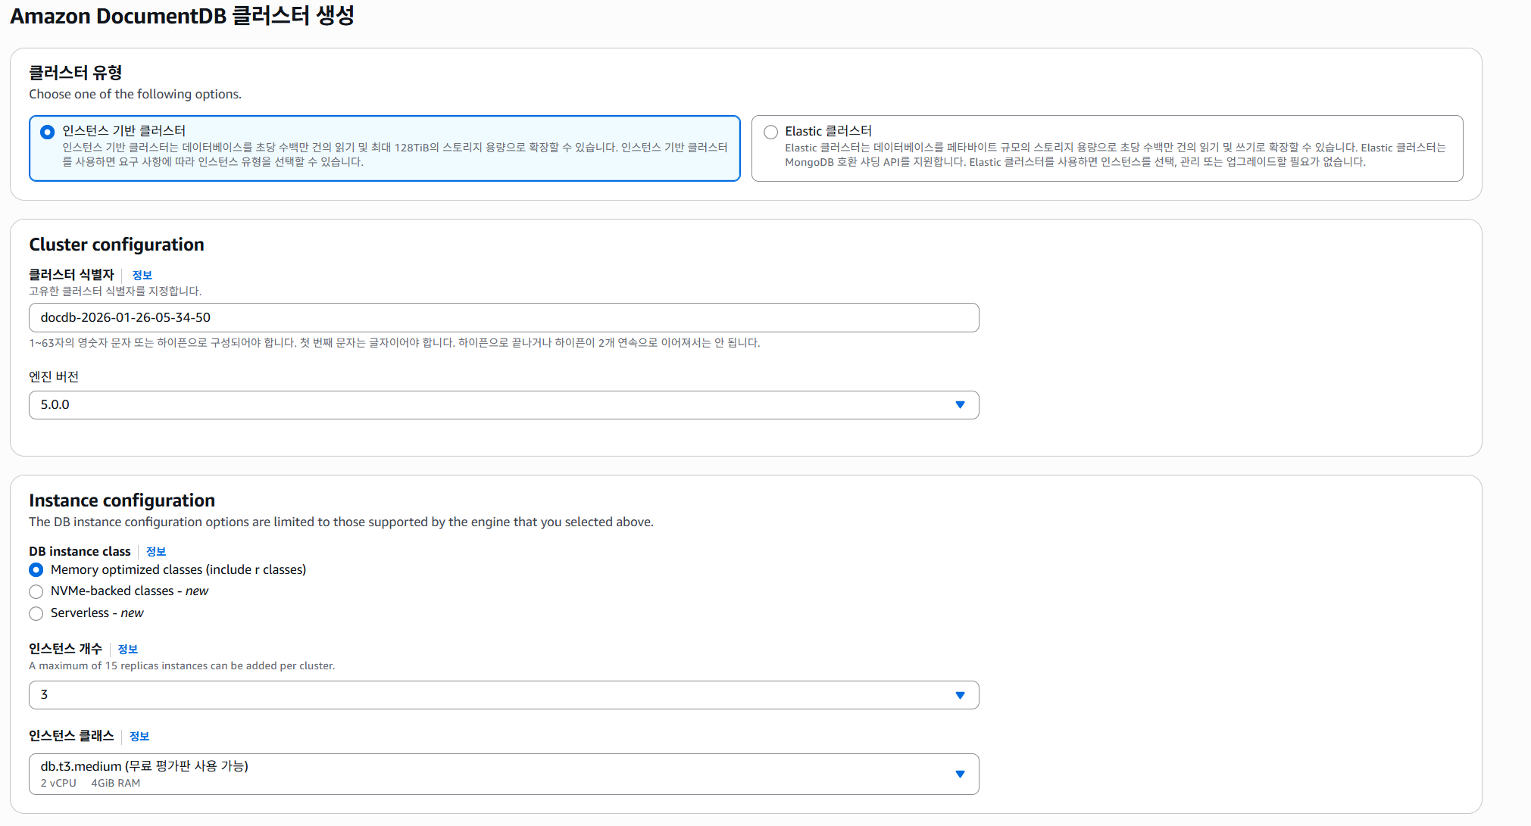Screen dimensions: 1531x826
Task: Click the arrow icon on instance count selector
Action: (960, 695)
